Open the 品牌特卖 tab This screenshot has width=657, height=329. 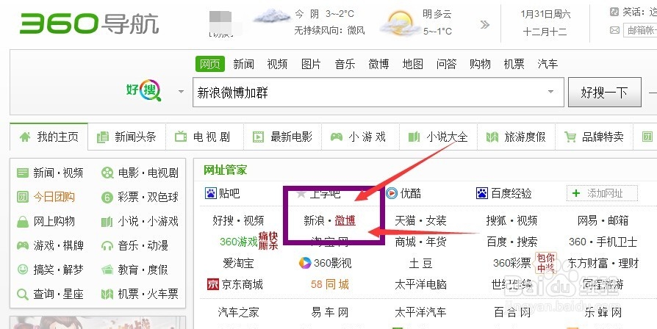pos(594,137)
